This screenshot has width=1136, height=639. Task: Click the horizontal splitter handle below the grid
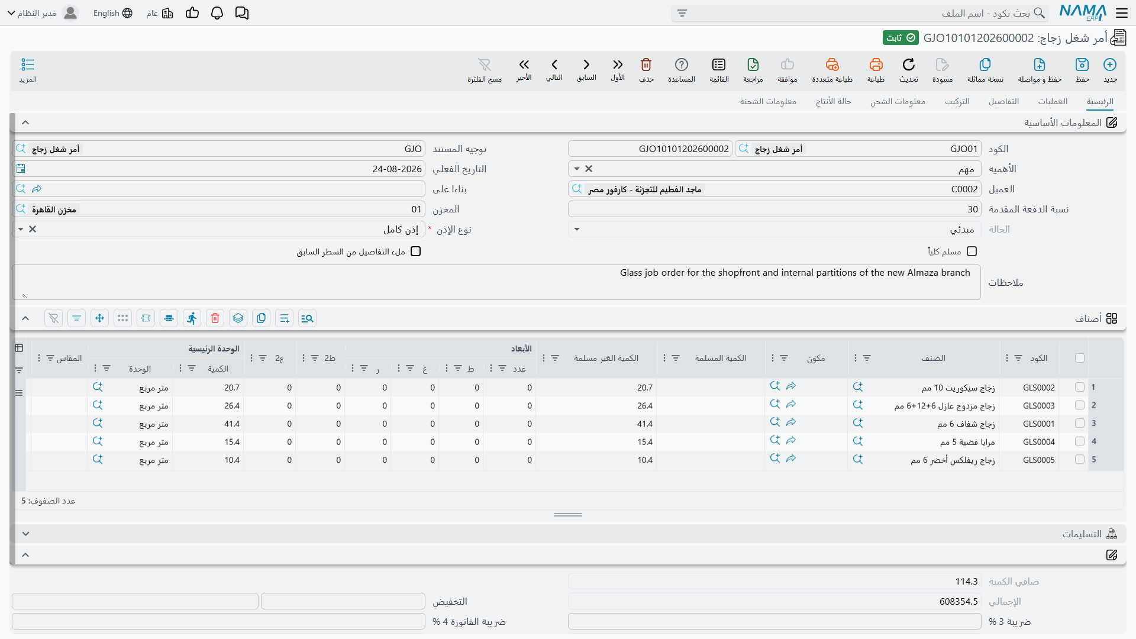[568, 515]
